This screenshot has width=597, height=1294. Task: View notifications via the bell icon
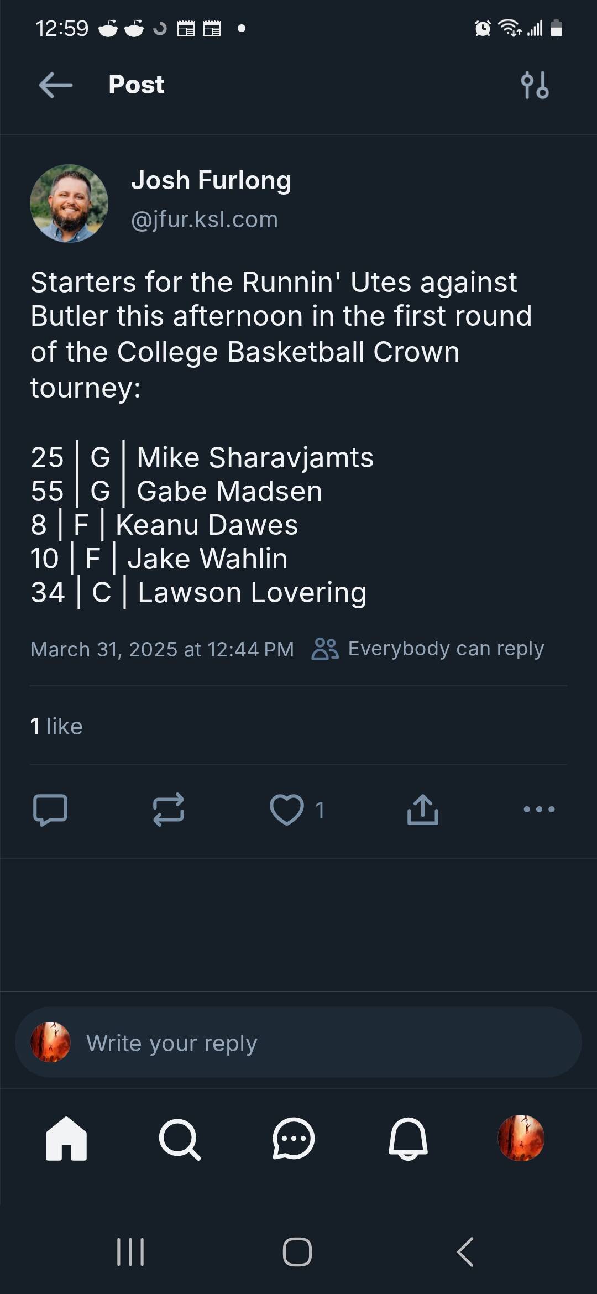coord(408,1139)
